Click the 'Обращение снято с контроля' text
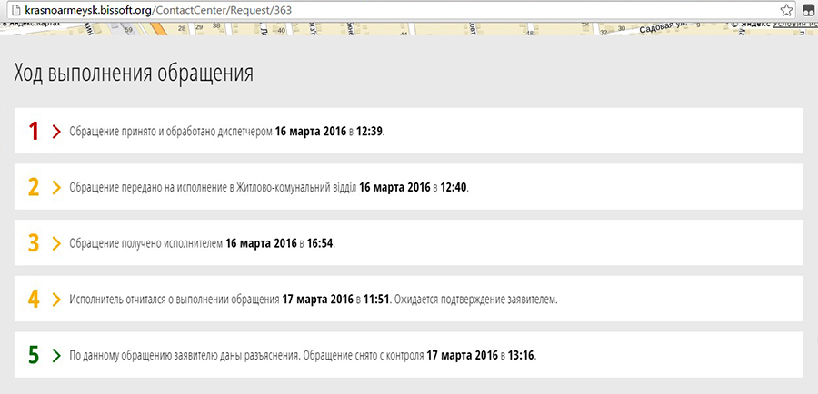The width and height of the screenshot is (818, 394). pyautogui.click(x=364, y=355)
